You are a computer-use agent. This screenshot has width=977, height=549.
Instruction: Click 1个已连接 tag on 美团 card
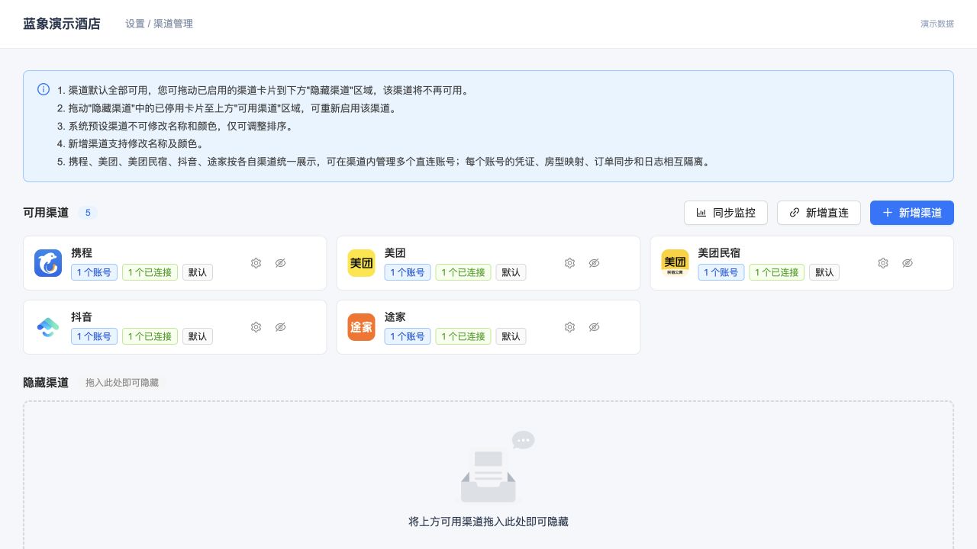[463, 272]
